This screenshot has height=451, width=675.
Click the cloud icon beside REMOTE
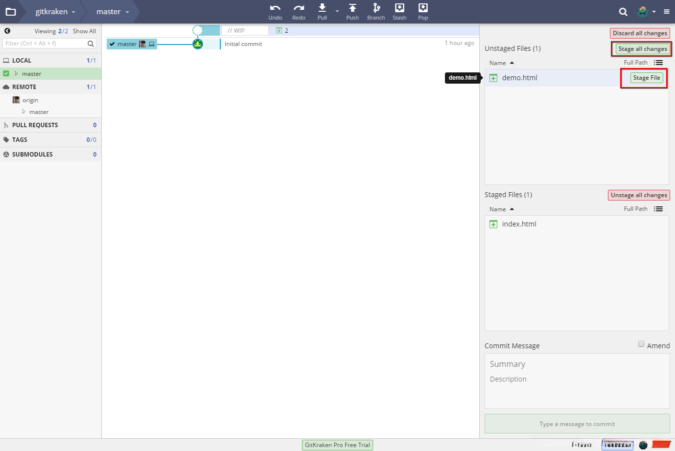(6, 87)
